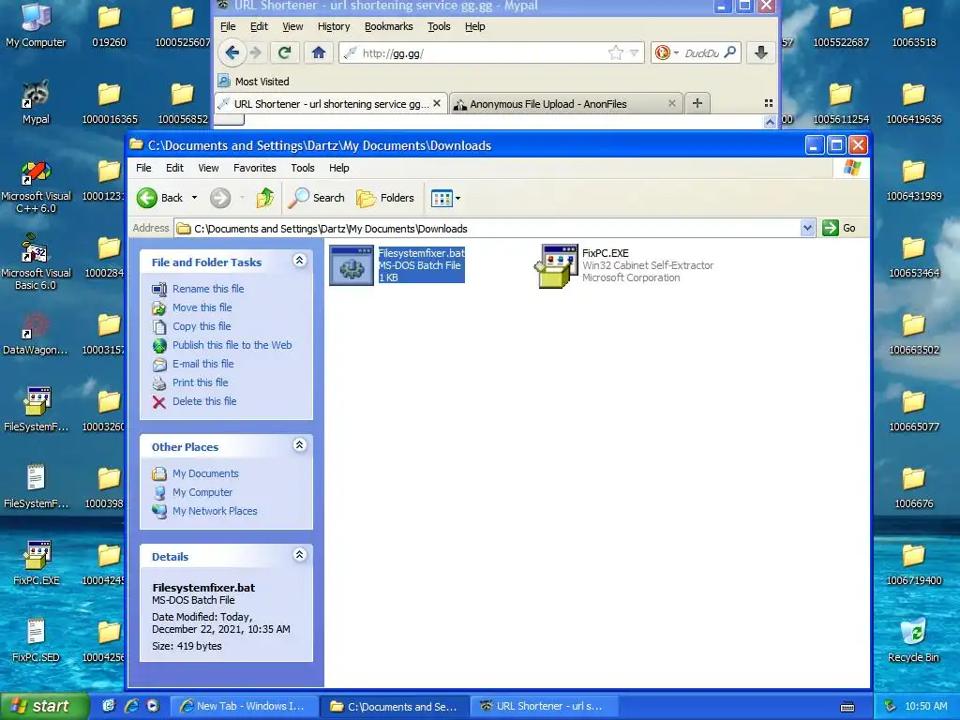Image resolution: width=960 pixels, height=720 pixels.
Task: Select Microsoft Visual C++ 6.0 desktop icon
Action: pos(36,187)
